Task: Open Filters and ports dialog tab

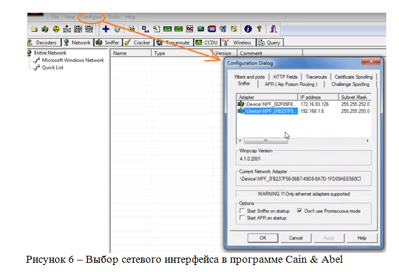Action: click(250, 77)
